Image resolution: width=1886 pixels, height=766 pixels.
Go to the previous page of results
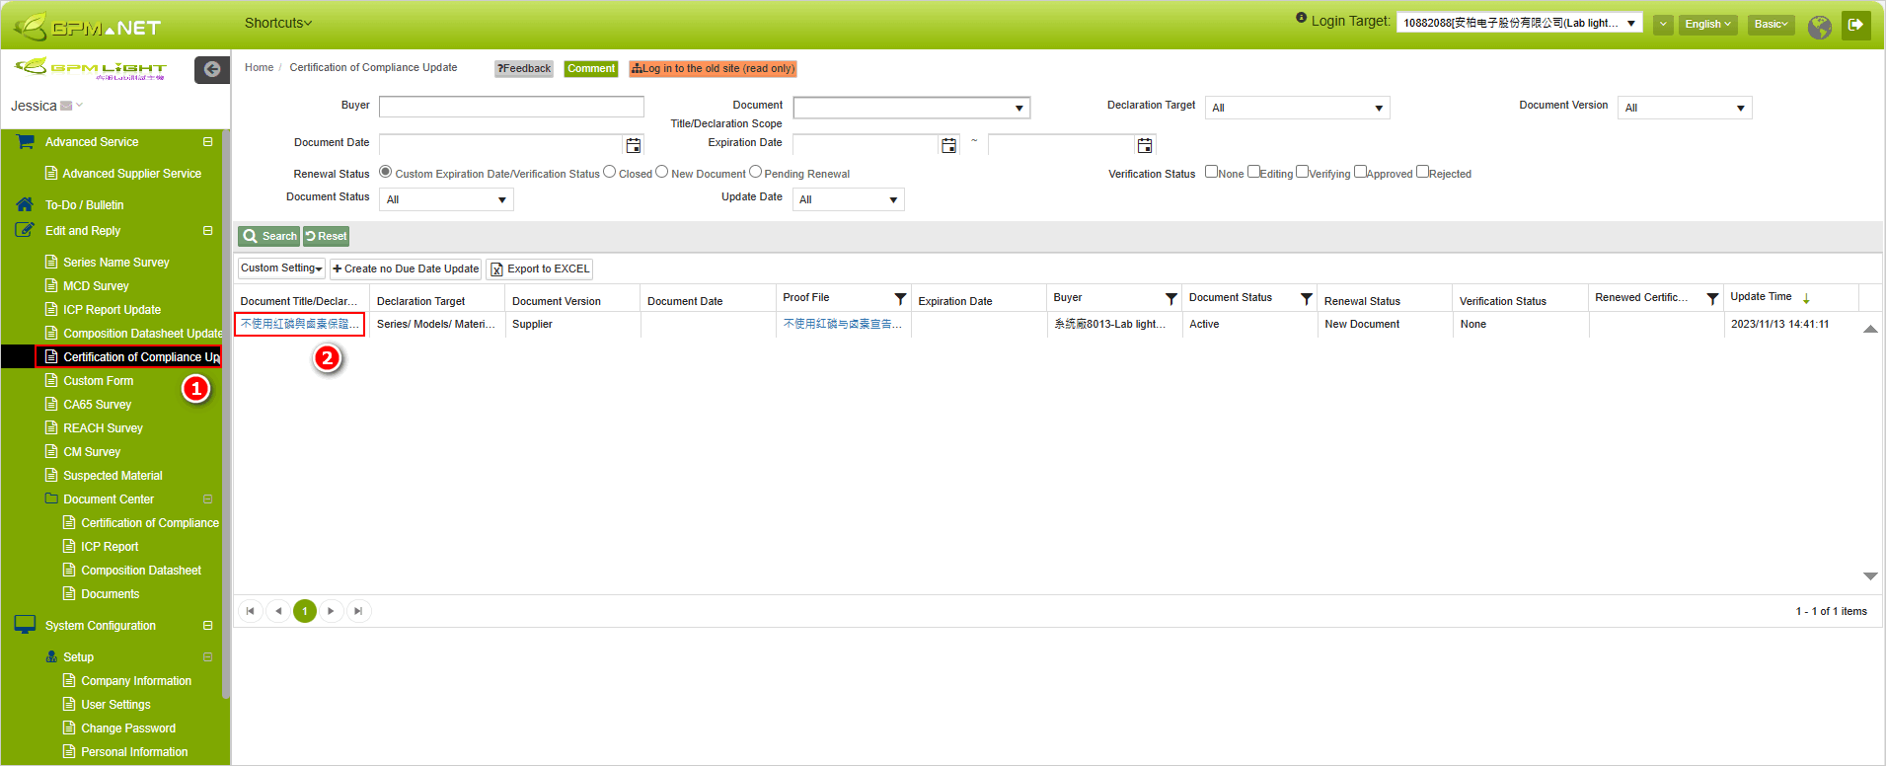point(278,611)
